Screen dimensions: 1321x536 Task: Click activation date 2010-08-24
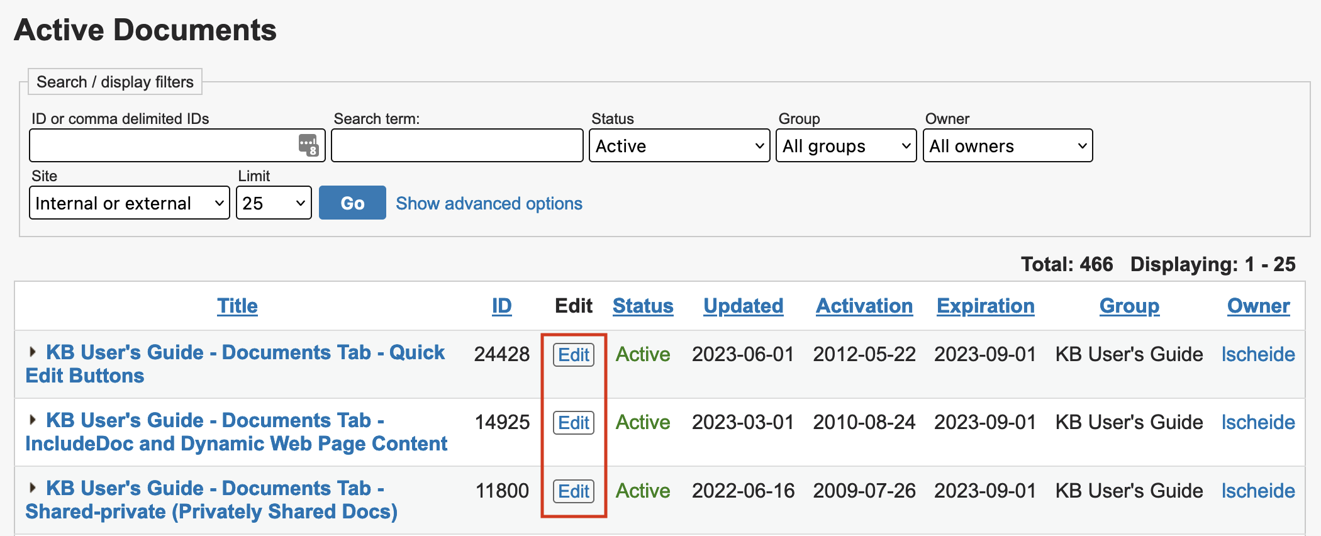(864, 422)
